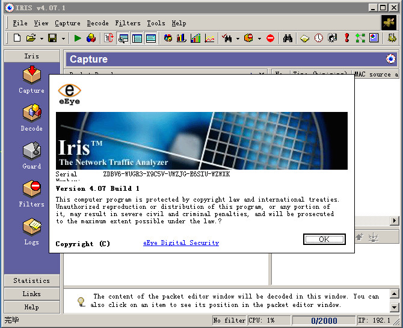The height and width of the screenshot is (328, 403).
Task: Click the document with red arrows icon
Action: pyautogui.click(x=109, y=38)
